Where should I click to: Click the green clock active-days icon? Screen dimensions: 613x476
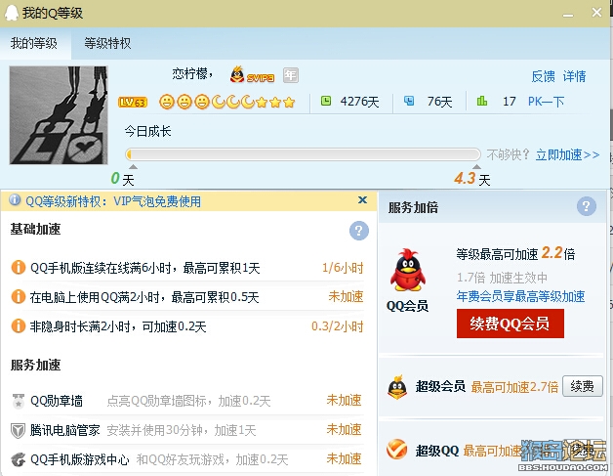click(326, 102)
